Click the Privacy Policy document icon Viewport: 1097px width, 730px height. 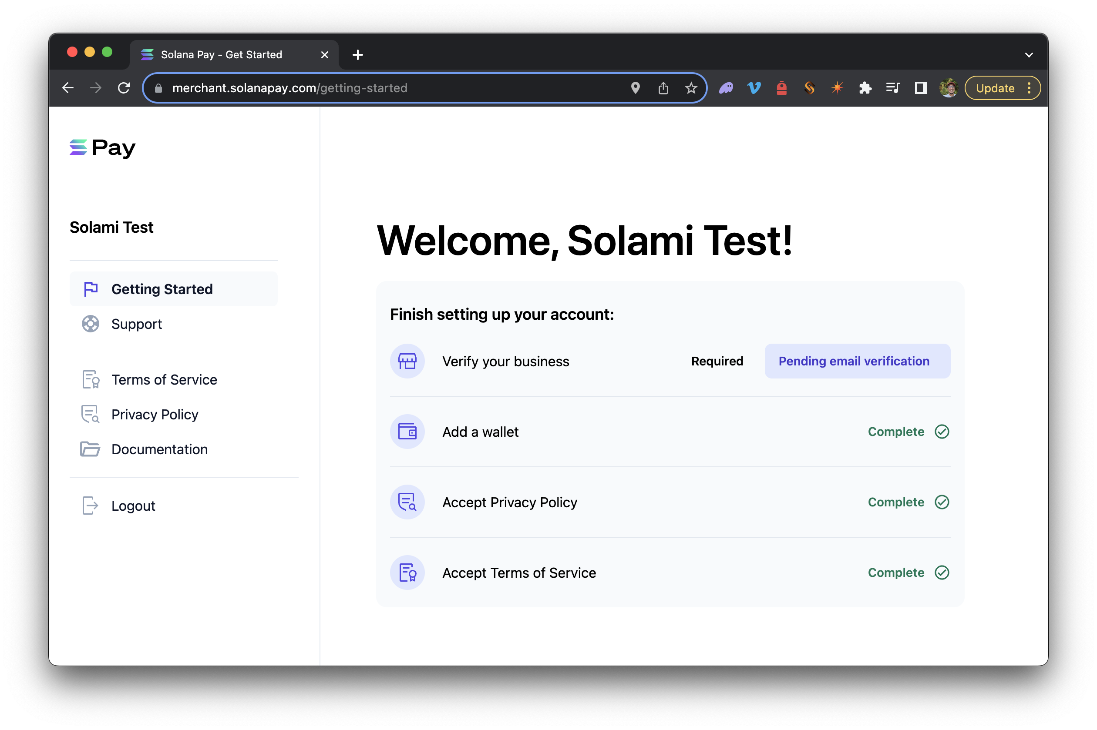coord(91,414)
